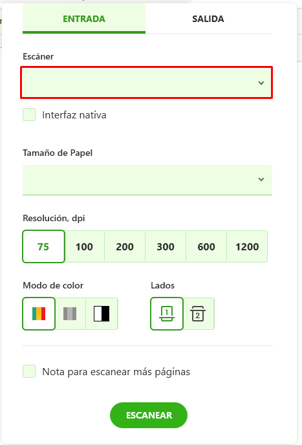The width and height of the screenshot is (302, 445).
Task: Select the single-sided scanning icon
Action: 167,314
